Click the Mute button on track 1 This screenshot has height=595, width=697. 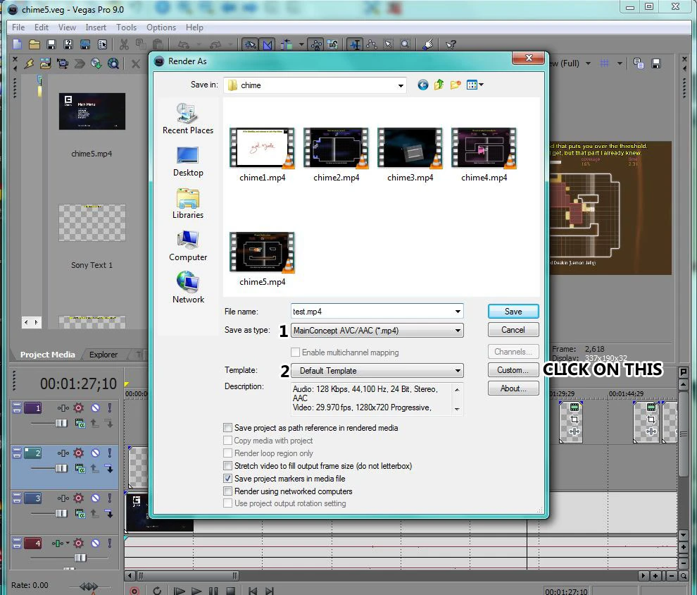[94, 408]
